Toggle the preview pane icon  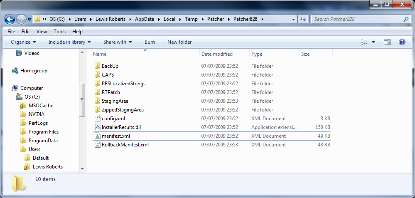pyautogui.click(x=387, y=42)
